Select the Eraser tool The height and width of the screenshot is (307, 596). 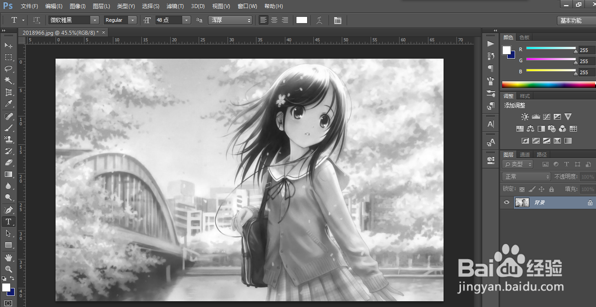pyautogui.click(x=8, y=163)
